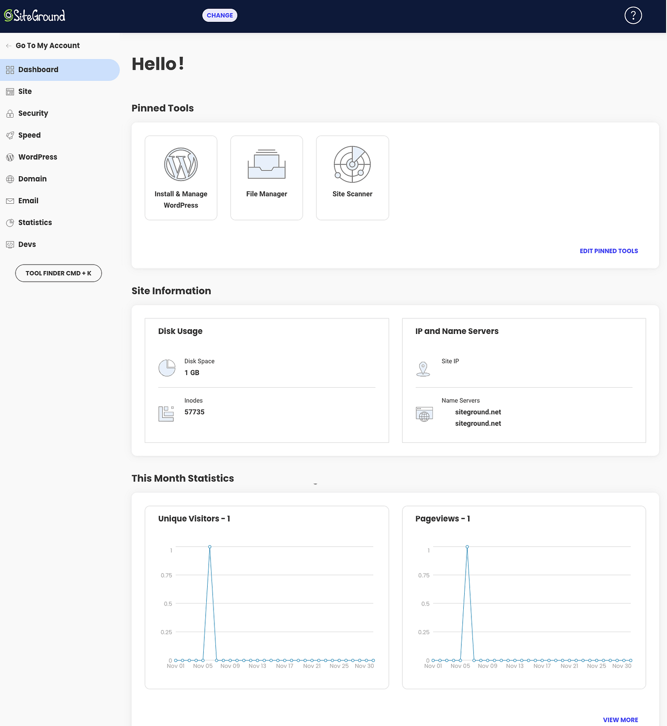Click the IP and Name Servers heading

(457, 331)
